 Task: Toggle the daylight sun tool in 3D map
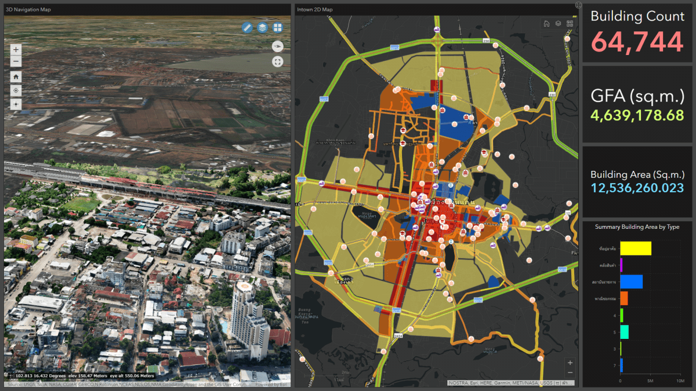(16, 104)
